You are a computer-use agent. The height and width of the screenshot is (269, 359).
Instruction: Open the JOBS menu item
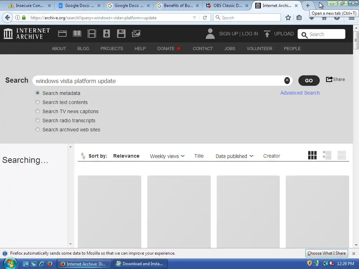coord(230,48)
